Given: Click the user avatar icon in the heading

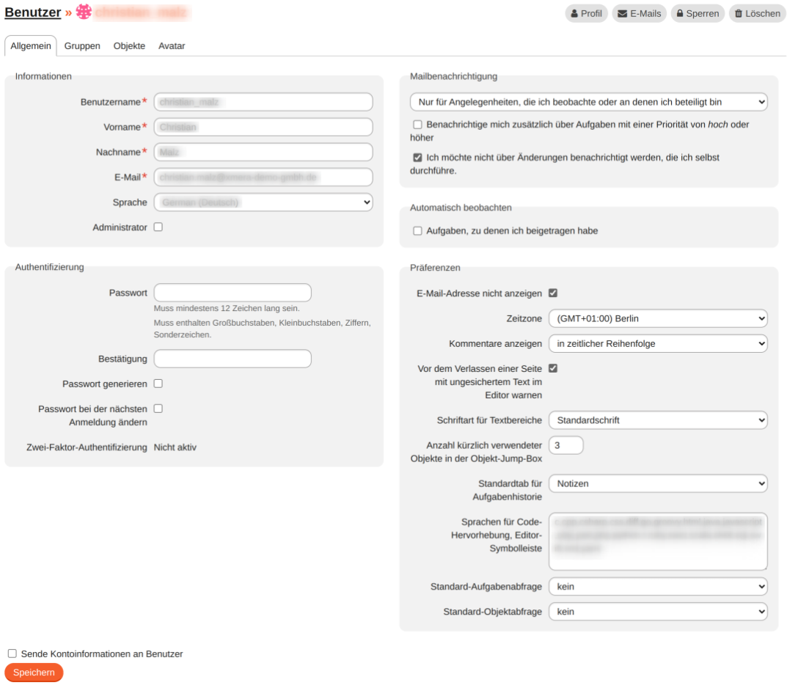Looking at the screenshot, I should tap(84, 12).
